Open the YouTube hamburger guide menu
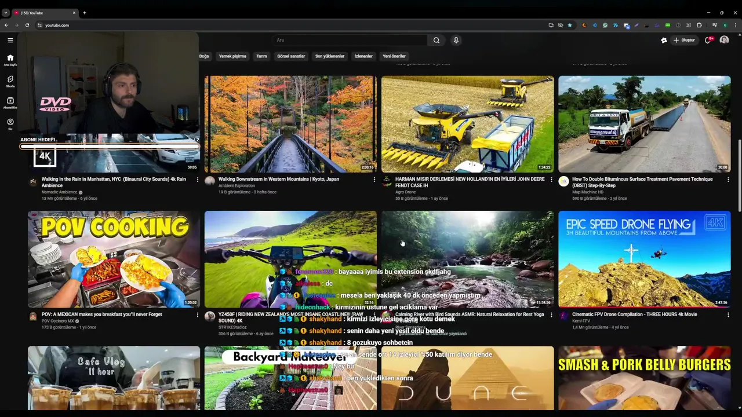The width and height of the screenshot is (742, 417). 10,40
